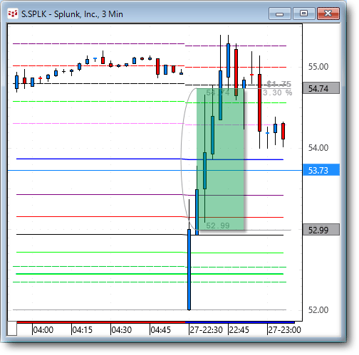
Task: Click the blue session bar above time axis
Action: tap(240, 322)
